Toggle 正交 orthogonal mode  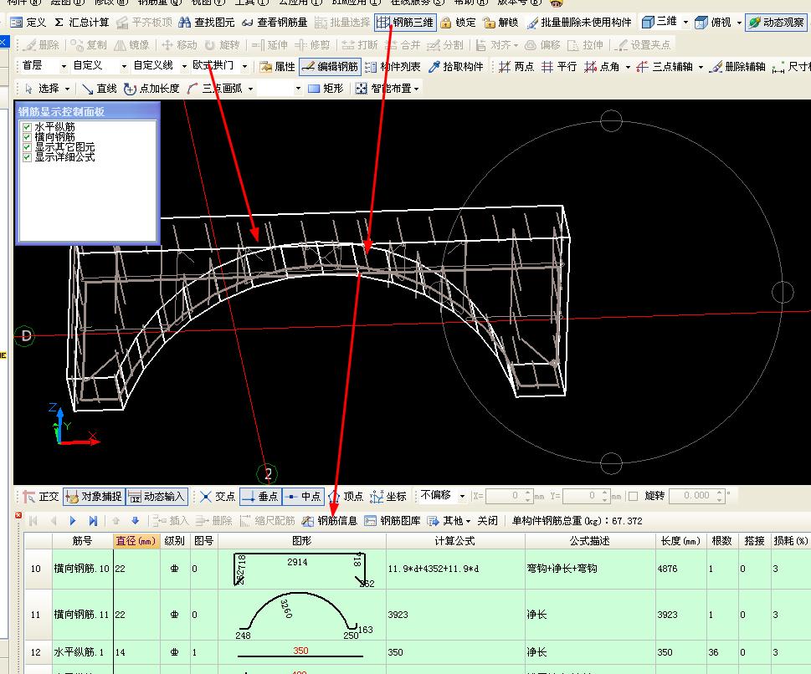(40, 496)
